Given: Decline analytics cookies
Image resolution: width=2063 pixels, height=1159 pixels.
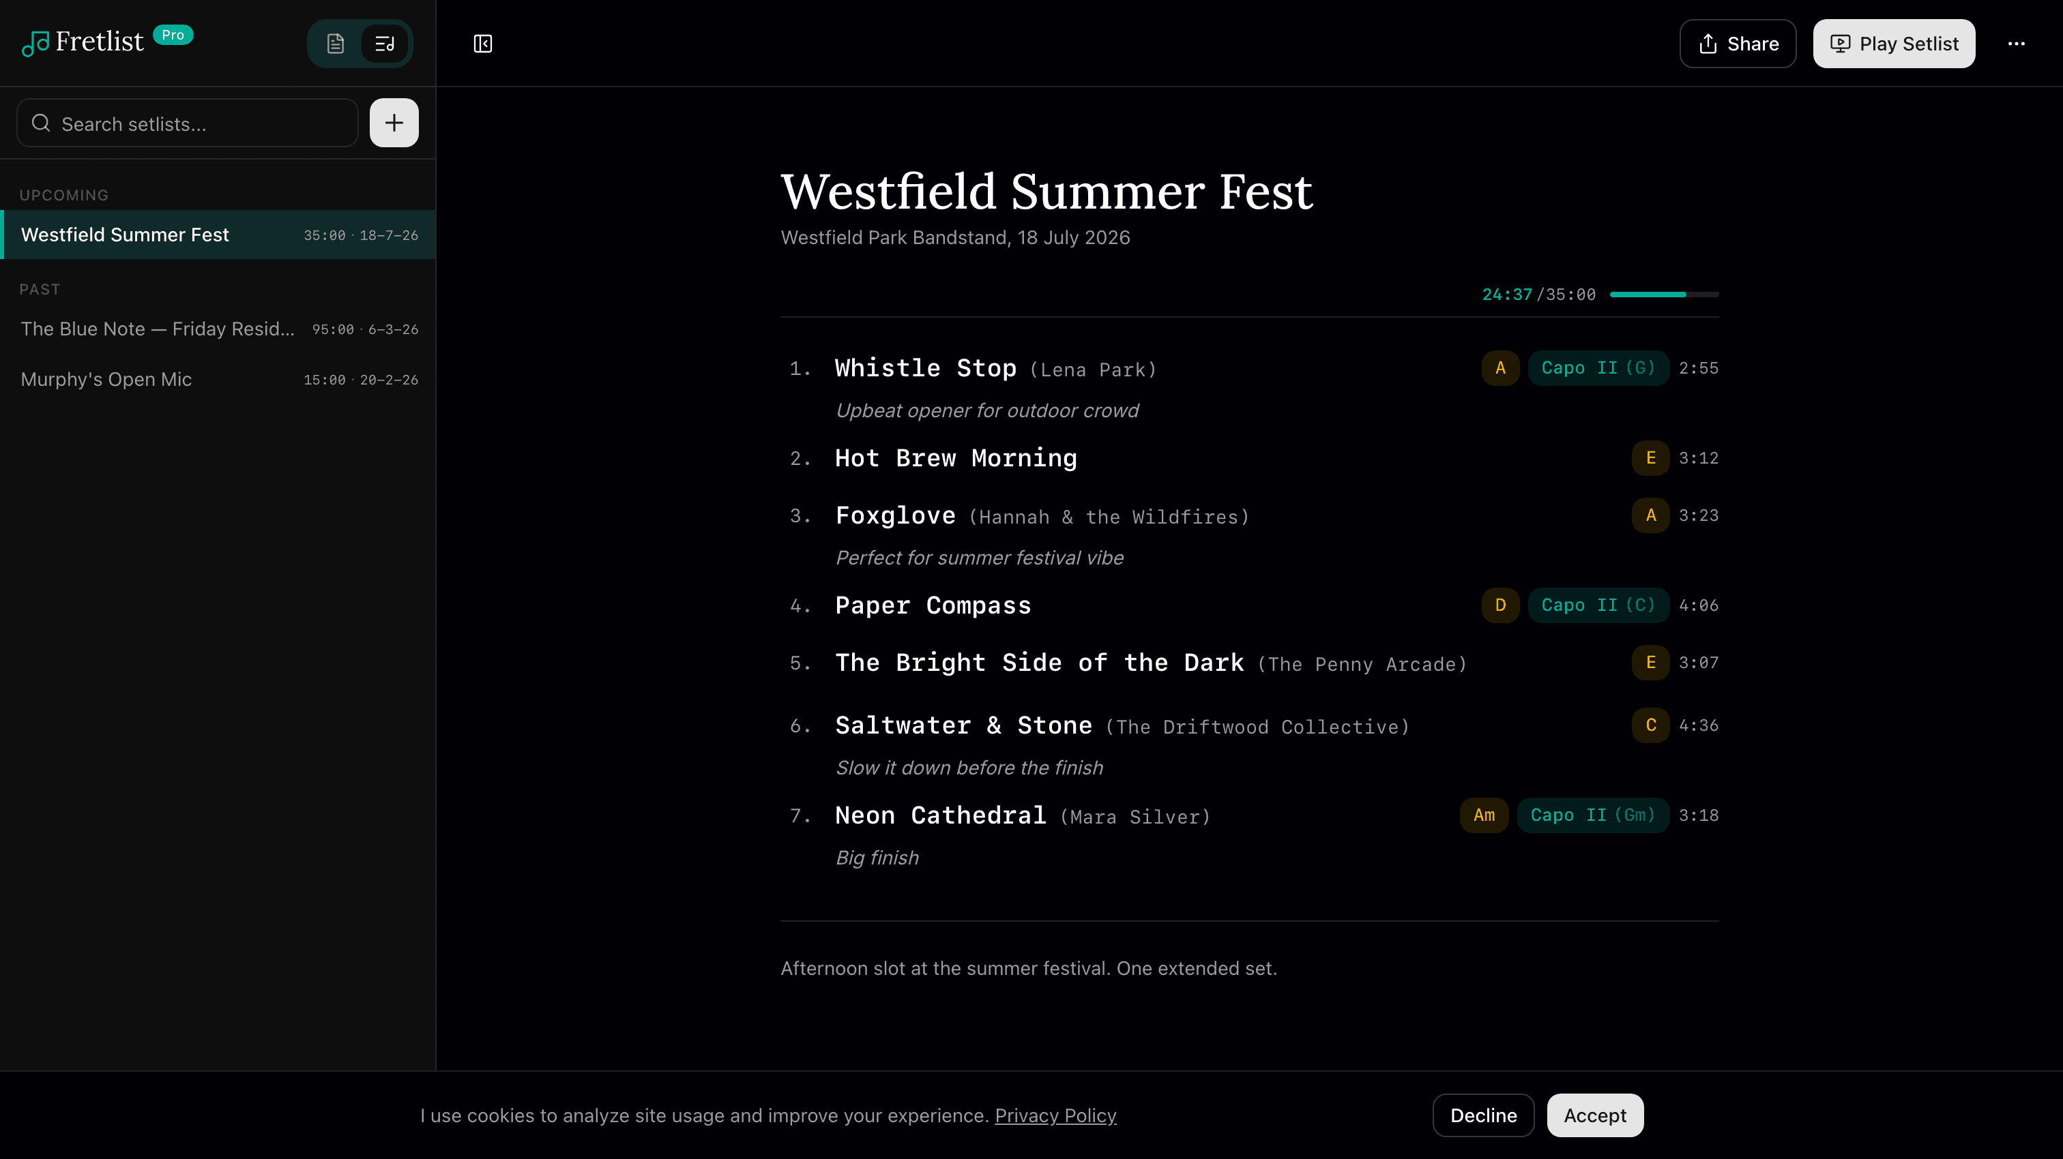Looking at the screenshot, I should click(1482, 1115).
